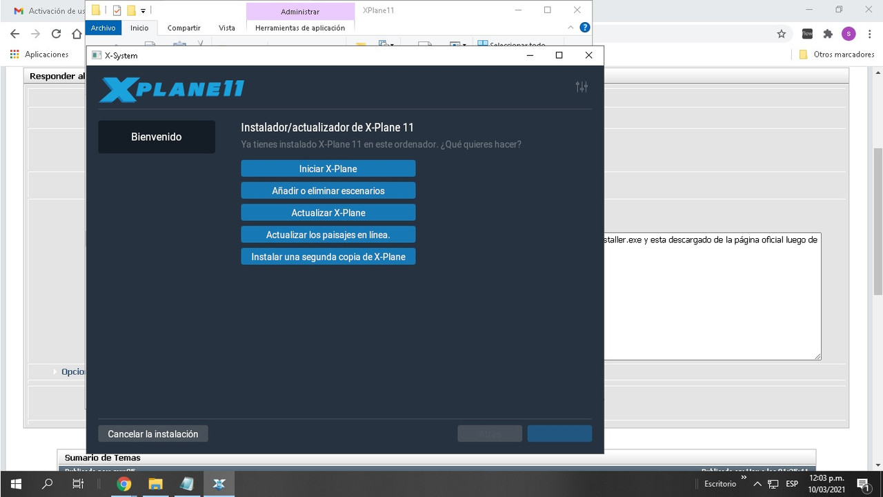
Task: Click X-System window title icon
Action: (97, 55)
